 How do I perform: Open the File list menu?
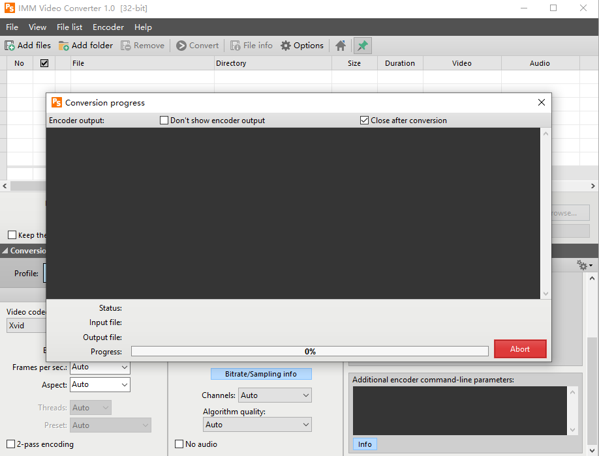[x=70, y=27]
